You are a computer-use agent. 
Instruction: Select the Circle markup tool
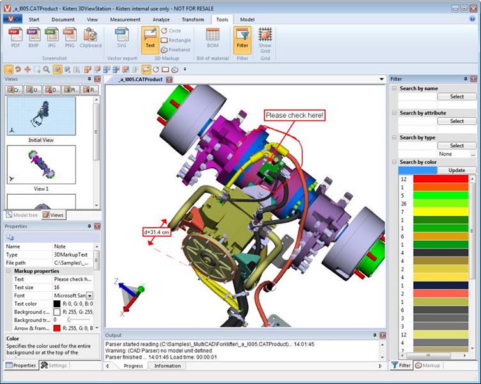[x=171, y=31]
